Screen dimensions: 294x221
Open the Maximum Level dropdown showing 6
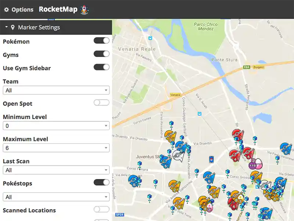[x=56, y=148]
